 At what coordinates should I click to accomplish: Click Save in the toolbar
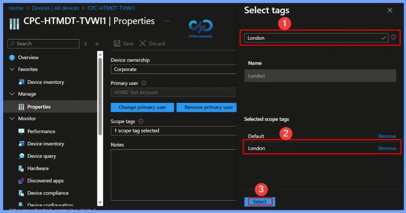pos(124,44)
